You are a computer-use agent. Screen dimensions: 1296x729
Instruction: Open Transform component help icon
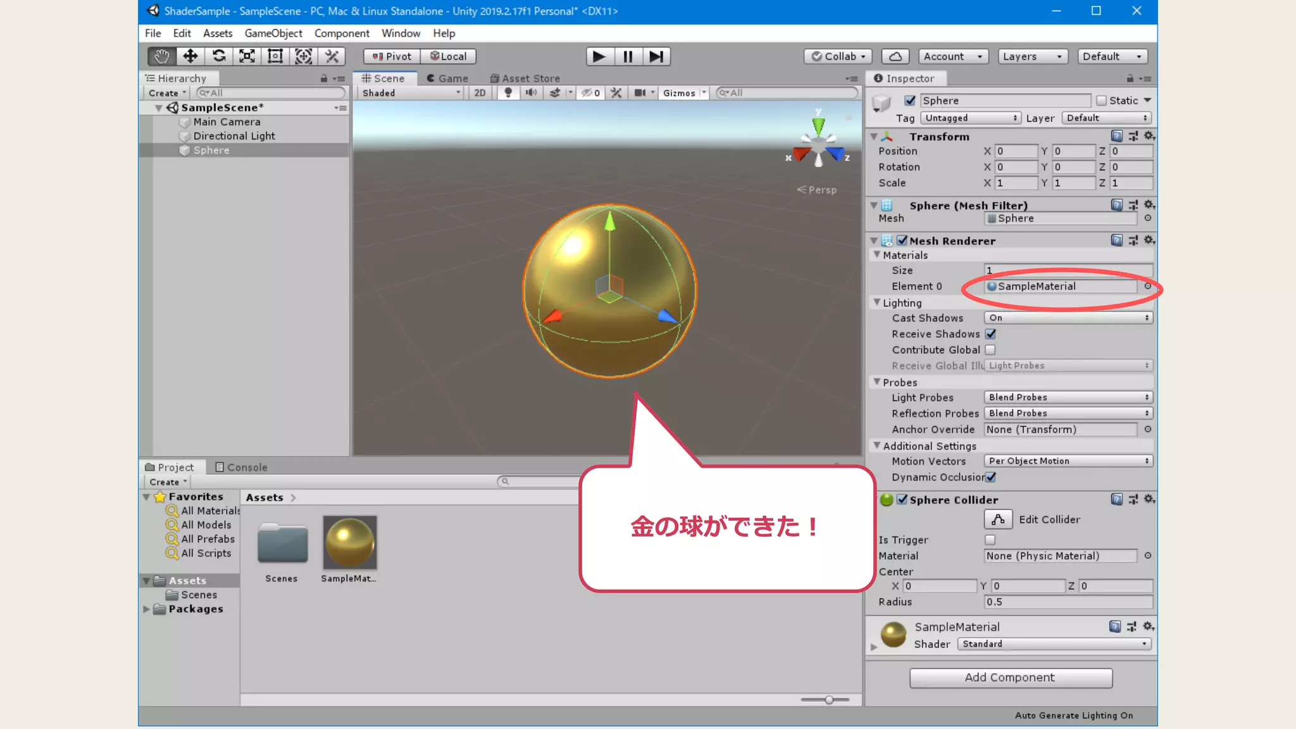(1117, 136)
